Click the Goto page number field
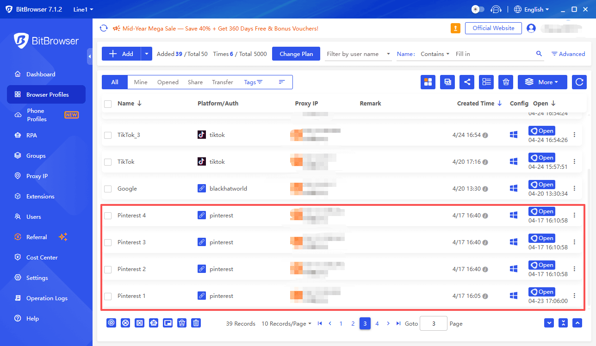The height and width of the screenshot is (346, 596). coord(434,323)
